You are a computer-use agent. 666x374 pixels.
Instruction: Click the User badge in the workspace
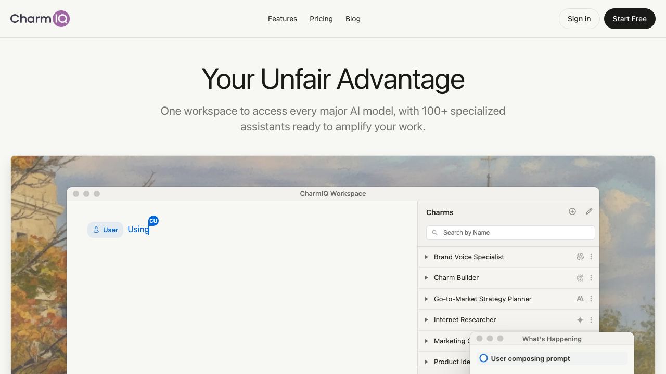pyautogui.click(x=106, y=230)
